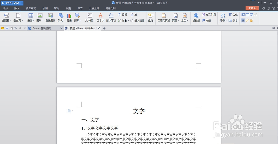
Task: Insert a Hyperlink (超链接)
Action: (196, 17)
